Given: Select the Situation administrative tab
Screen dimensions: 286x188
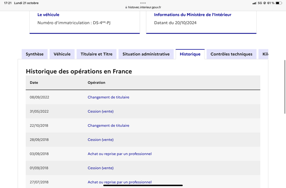Looking at the screenshot, I should click(146, 54).
